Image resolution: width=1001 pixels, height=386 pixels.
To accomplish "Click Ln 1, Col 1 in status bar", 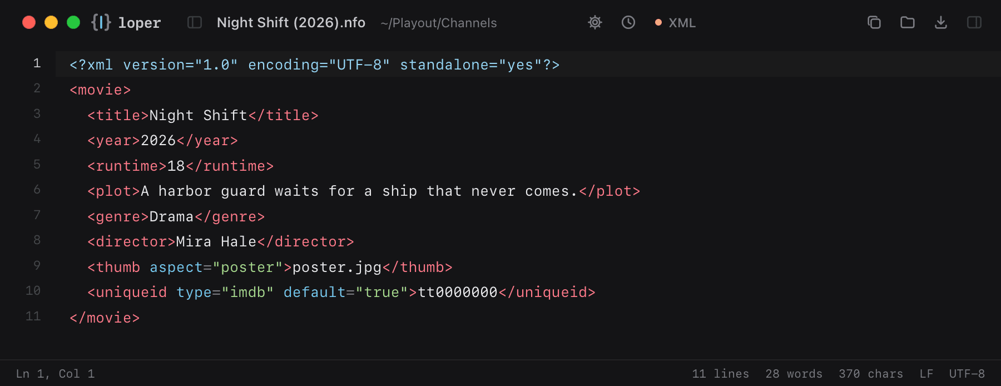I will (x=55, y=374).
